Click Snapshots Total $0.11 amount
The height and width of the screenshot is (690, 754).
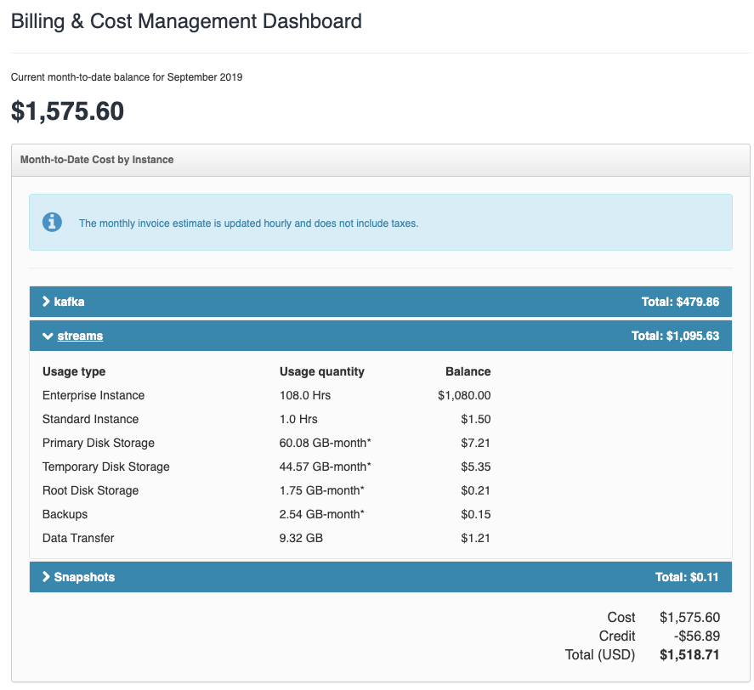coord(687,577)
